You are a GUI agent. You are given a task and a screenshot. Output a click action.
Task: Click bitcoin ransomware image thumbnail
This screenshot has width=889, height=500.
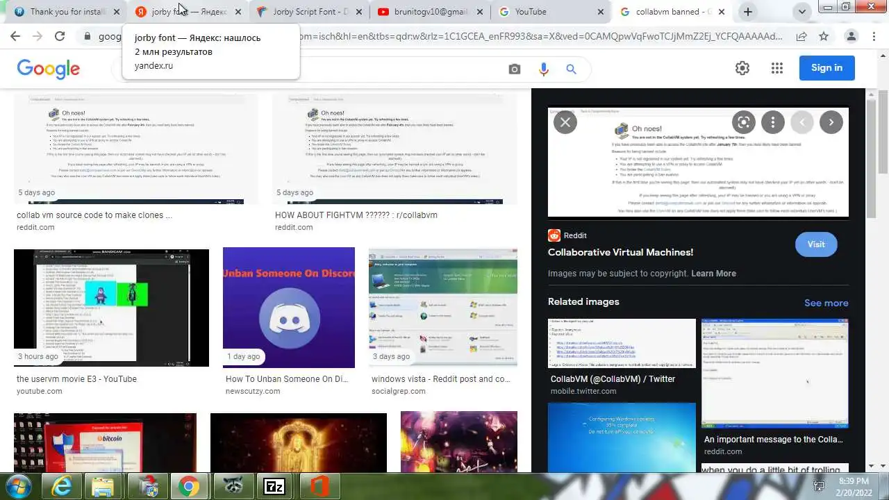pyautogui.click(x=105, y=442)
